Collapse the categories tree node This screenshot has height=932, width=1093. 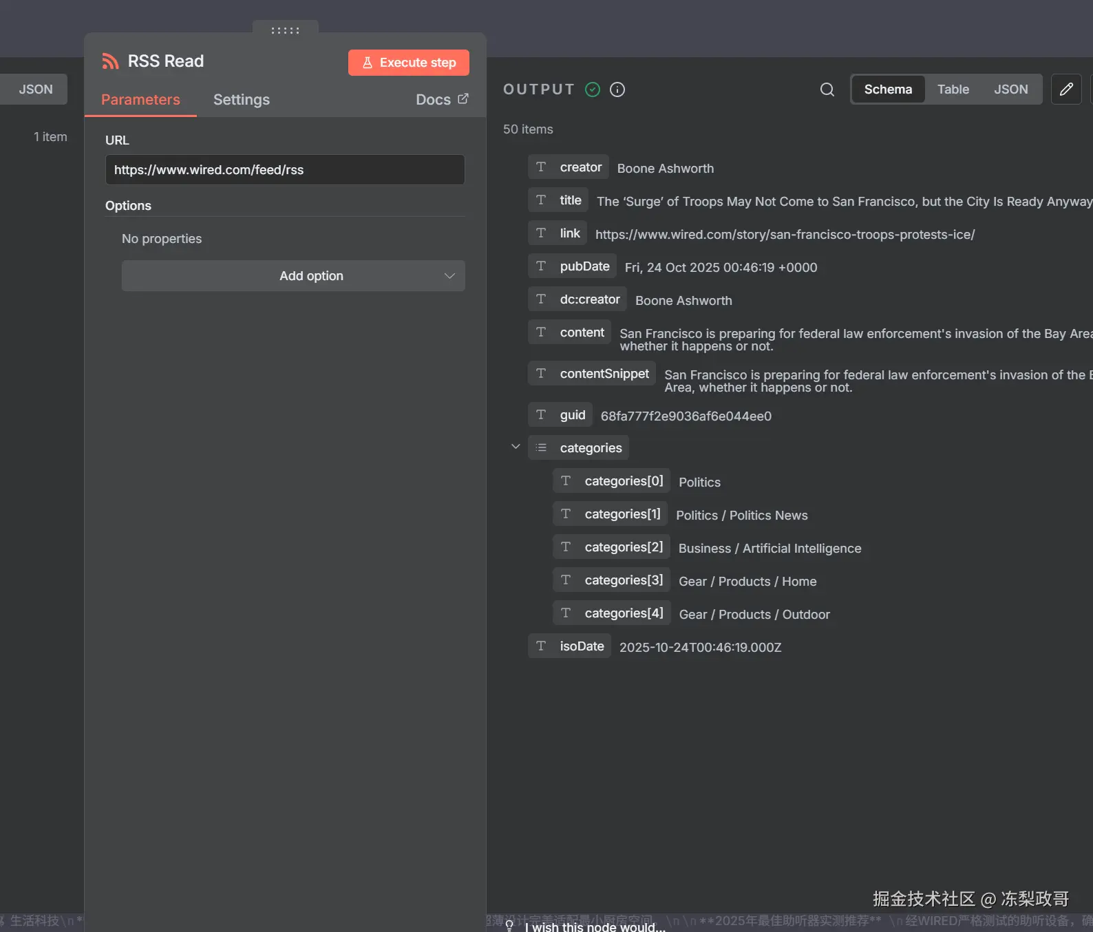click(x=516, y=447)
